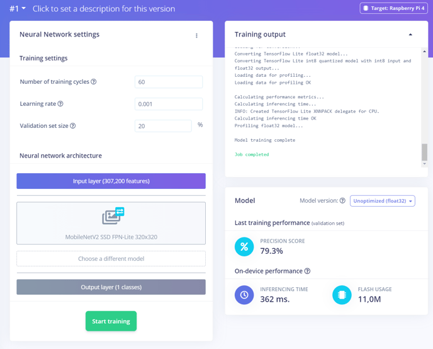Open the Unoptimized (float32) model version dropdown

click(x=383, y=201)
